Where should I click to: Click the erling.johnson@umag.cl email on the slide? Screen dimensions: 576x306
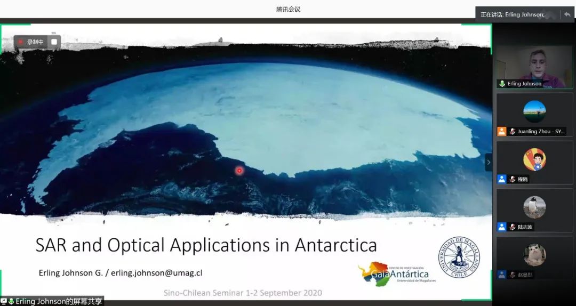coord(156,273)
